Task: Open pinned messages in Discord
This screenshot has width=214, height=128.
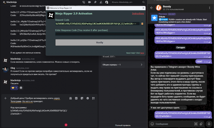Action: pos(95,2)
